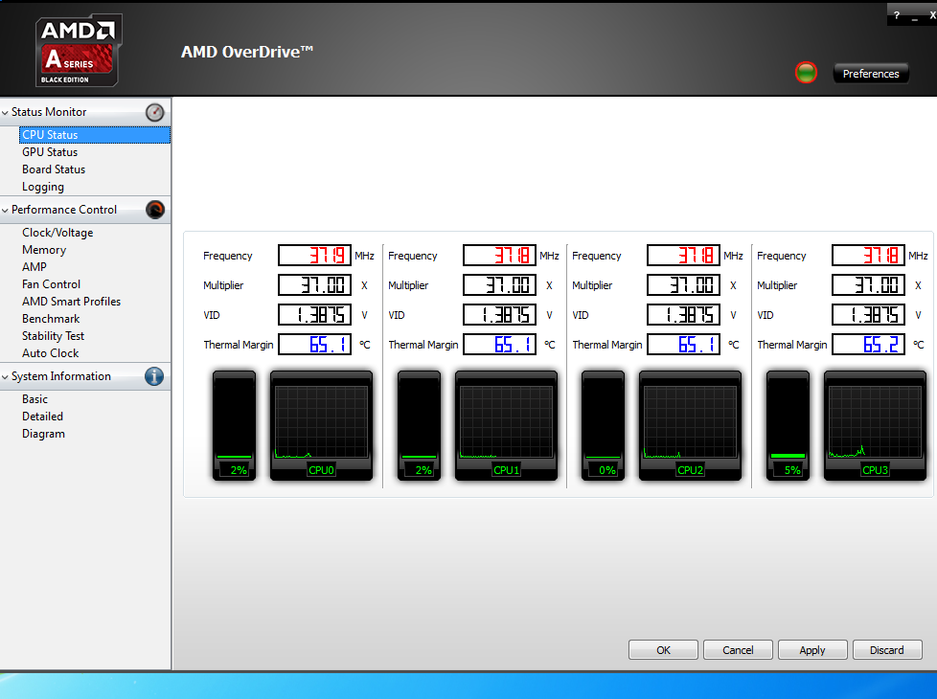Click CPU3 VID value field

point(868,314)
